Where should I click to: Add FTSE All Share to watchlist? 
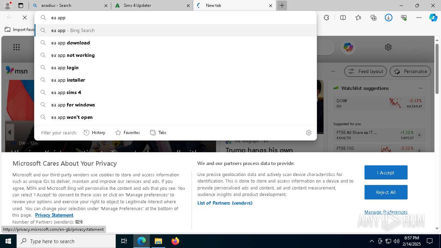point(419,135)
